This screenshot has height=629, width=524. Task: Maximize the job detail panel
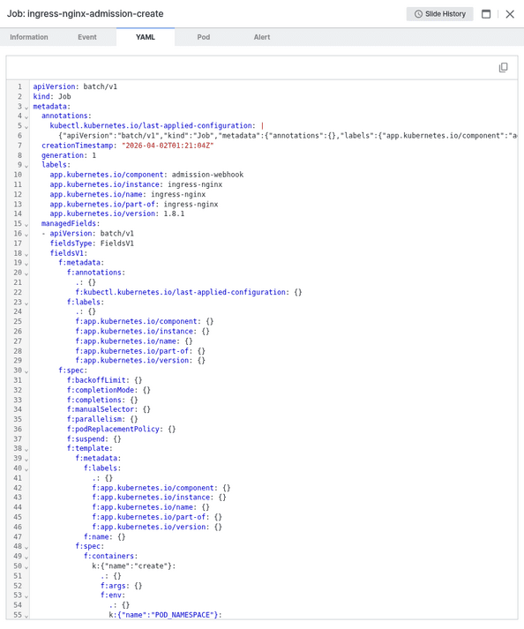(x=486, y=14)
